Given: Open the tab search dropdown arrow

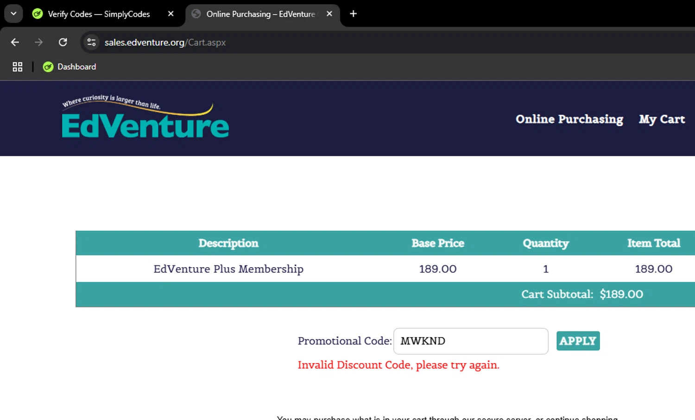Looking at the screenshot, I should coord(13,14).
